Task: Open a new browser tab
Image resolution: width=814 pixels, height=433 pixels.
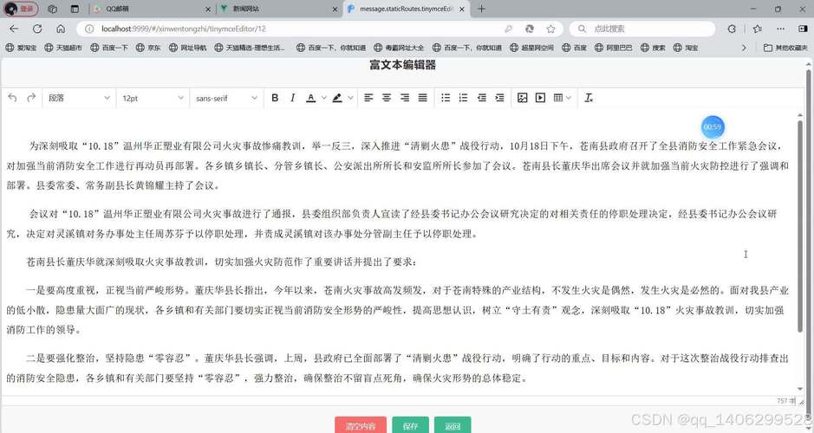Action: (x=481, y=9)
